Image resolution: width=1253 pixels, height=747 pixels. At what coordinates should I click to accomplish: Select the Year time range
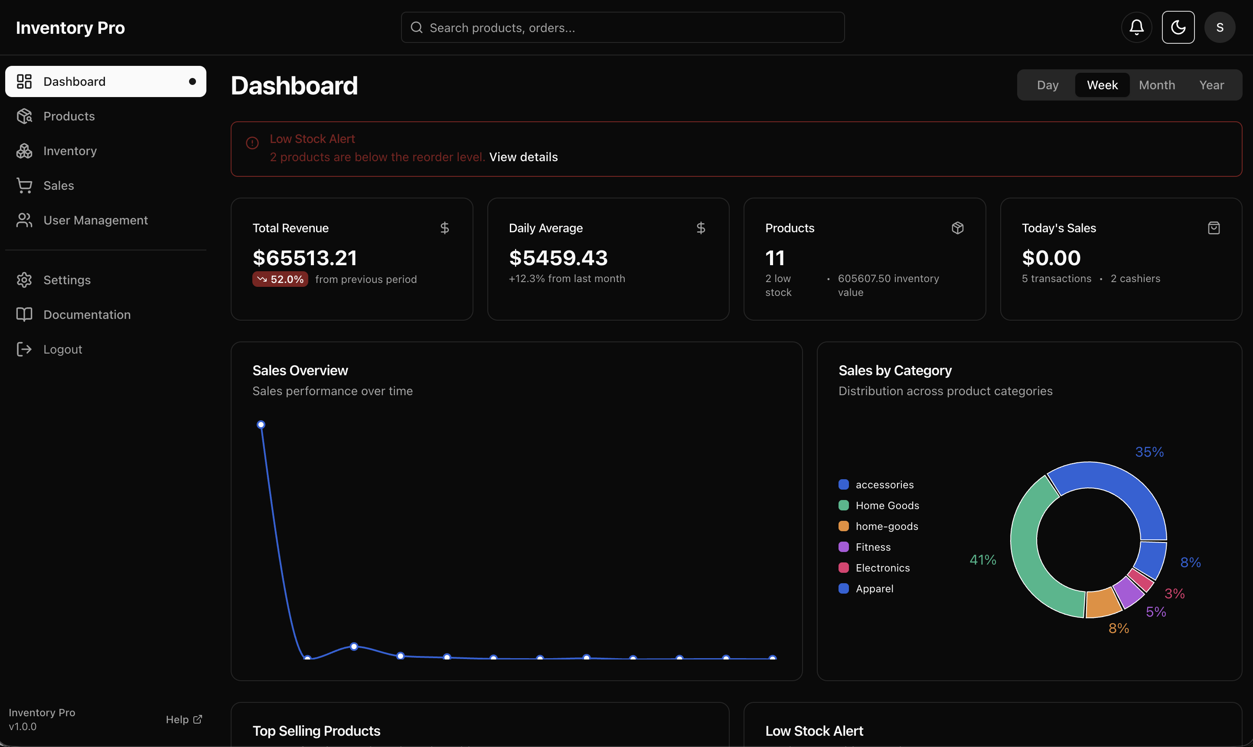coord(1211,85)
